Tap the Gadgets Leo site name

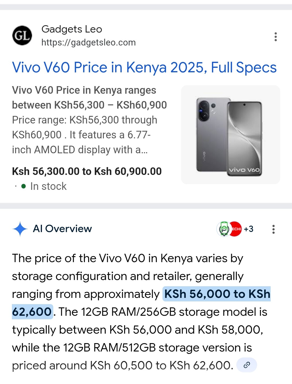pos(72,29)
